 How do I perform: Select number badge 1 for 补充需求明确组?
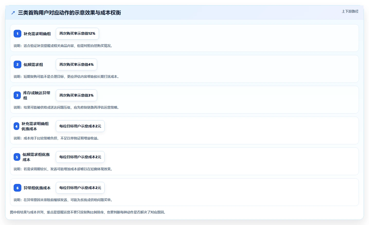pyautogui.click(x=17, y=34)
